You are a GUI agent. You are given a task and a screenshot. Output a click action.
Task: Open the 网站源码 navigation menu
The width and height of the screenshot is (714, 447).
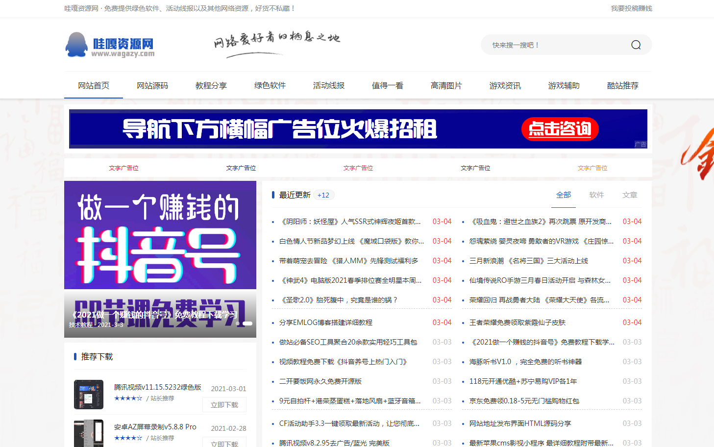[152, 86]
